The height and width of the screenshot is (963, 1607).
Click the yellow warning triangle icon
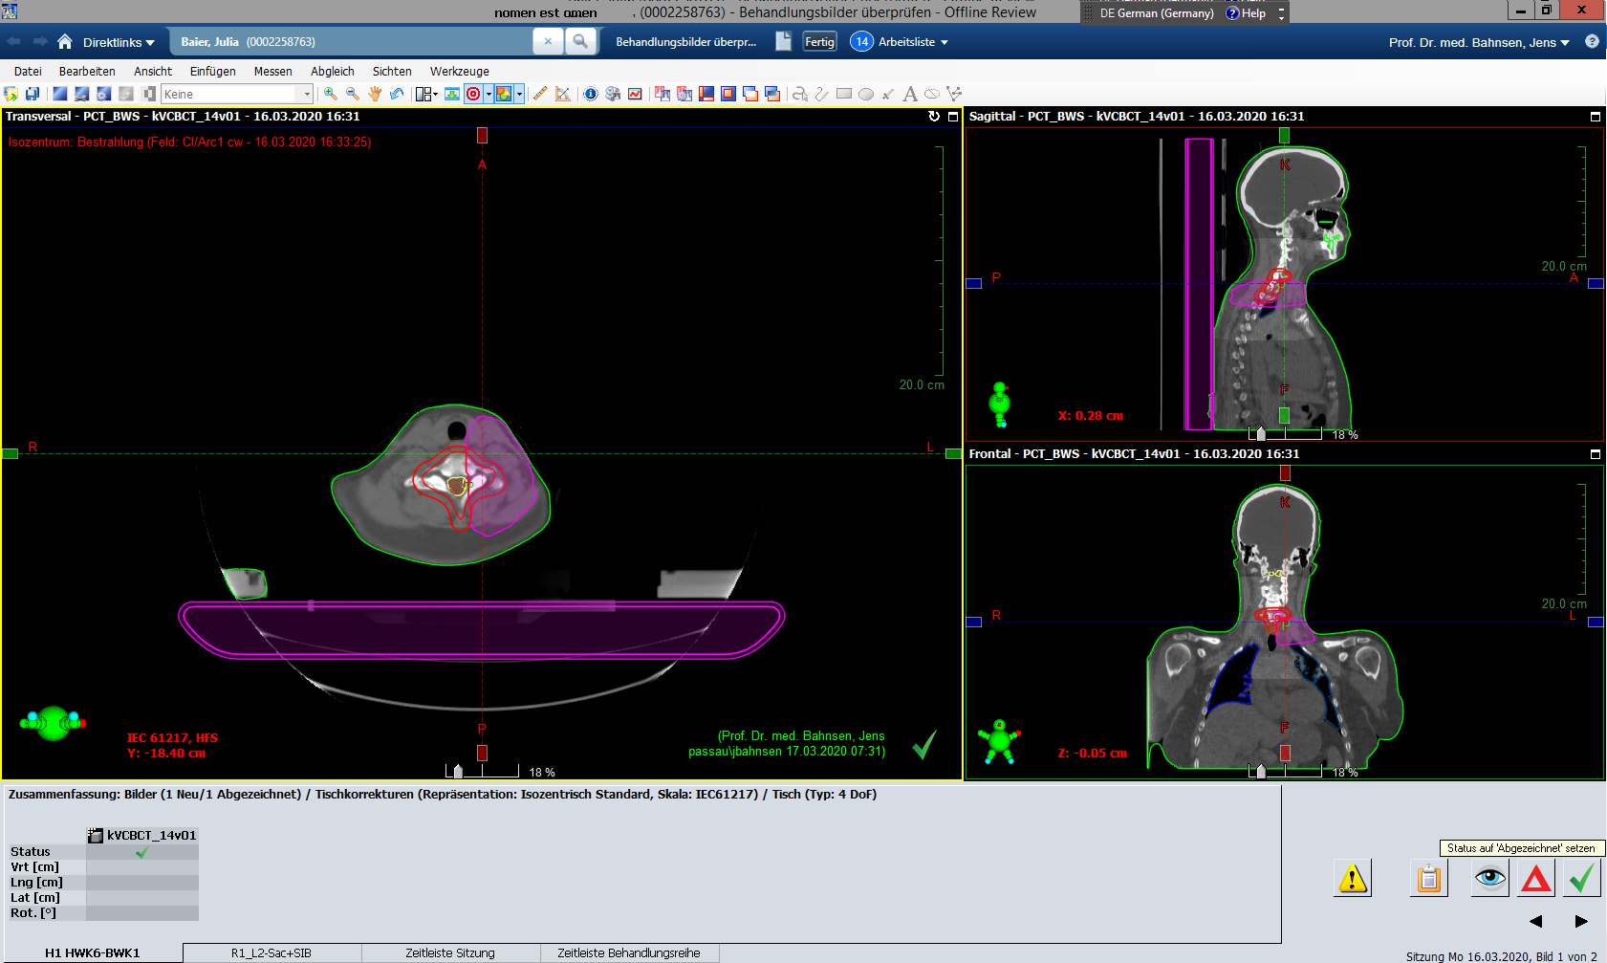tap(1353, 878)
